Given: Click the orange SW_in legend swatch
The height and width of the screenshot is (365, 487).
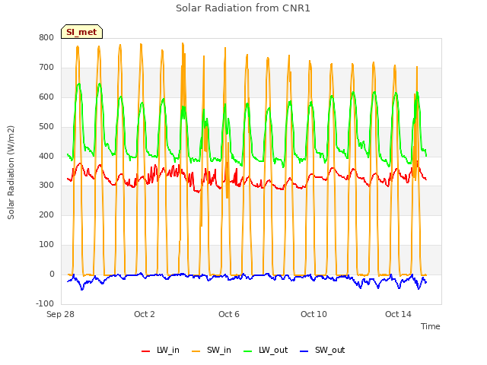Looking at the screenshot, I should (x=196, y=351).
